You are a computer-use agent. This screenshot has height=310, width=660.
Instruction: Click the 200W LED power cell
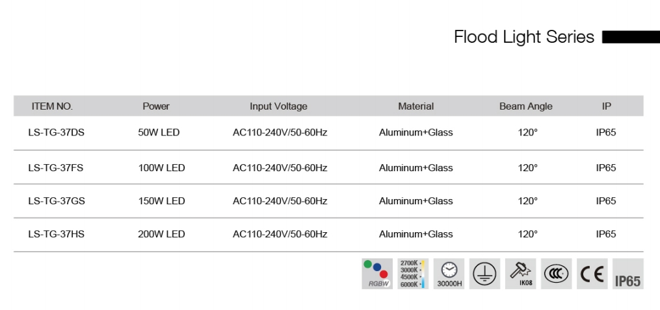pyautogui.click(x=161, y=234)
